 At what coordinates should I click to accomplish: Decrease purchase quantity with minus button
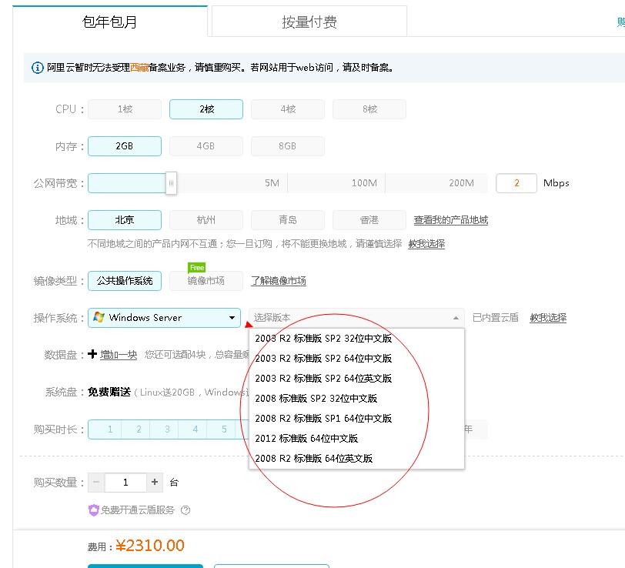point(96,483)
